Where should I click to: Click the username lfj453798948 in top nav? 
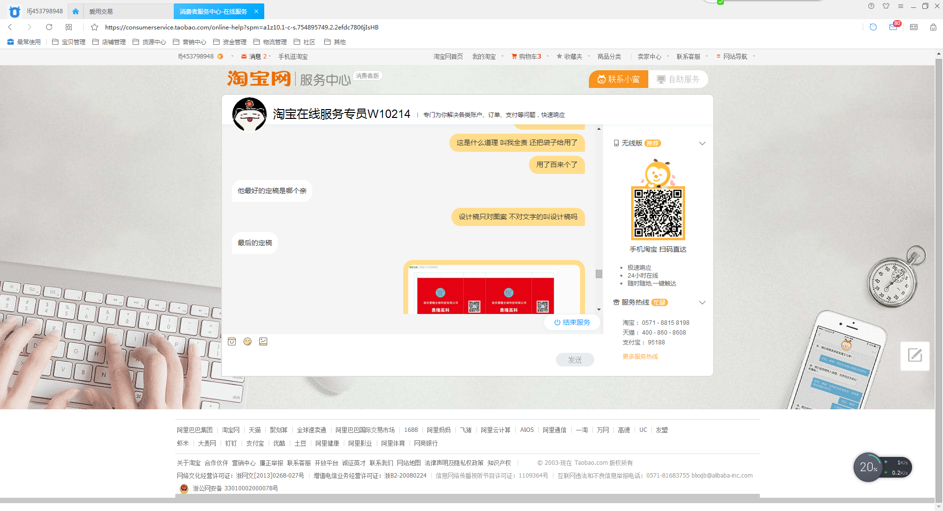click(x=196, y=57)
